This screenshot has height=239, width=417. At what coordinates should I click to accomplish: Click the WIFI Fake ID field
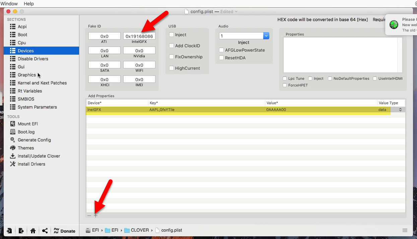point(139,65)
